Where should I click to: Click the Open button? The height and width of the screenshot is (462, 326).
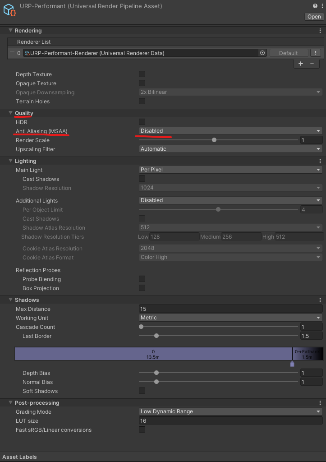pyautogui.click(x=314, y=17)
